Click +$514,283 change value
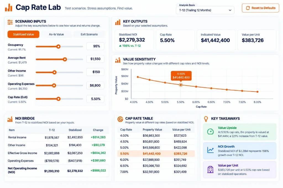 pyautogui.click(x=98, y=137)
